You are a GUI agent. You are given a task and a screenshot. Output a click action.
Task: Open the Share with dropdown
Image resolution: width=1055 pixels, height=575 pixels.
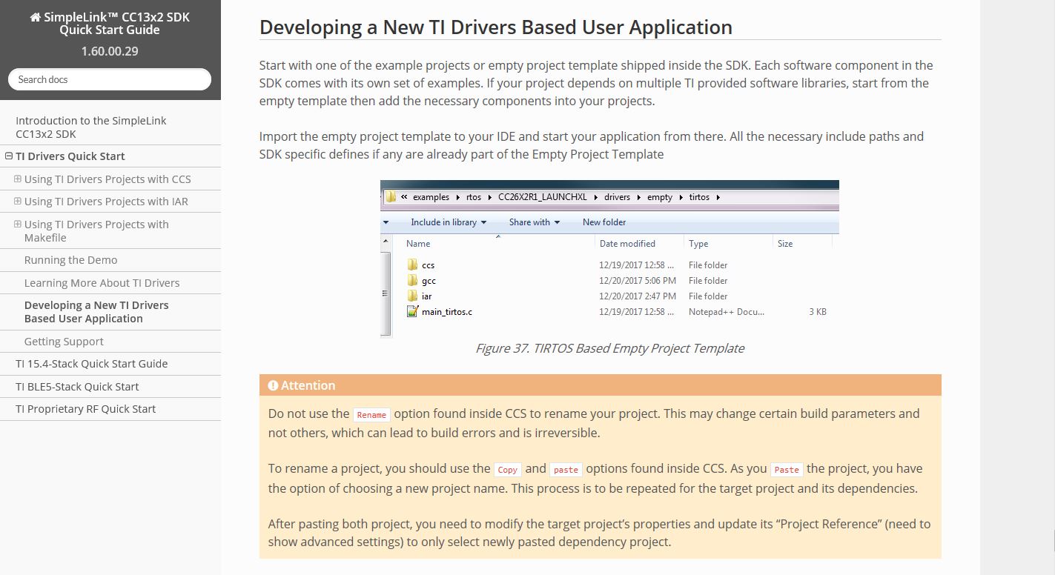click(535, 222)
